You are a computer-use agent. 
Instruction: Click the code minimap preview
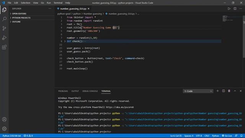[227, 18]
